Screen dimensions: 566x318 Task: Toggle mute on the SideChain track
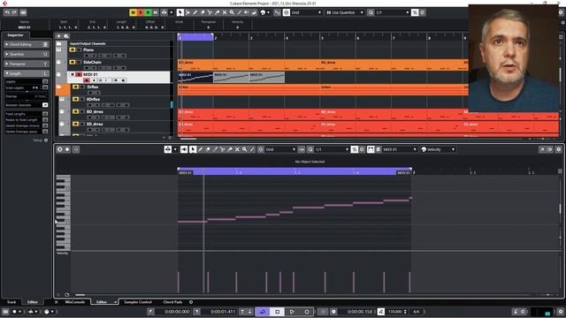(x=73, y=62)
